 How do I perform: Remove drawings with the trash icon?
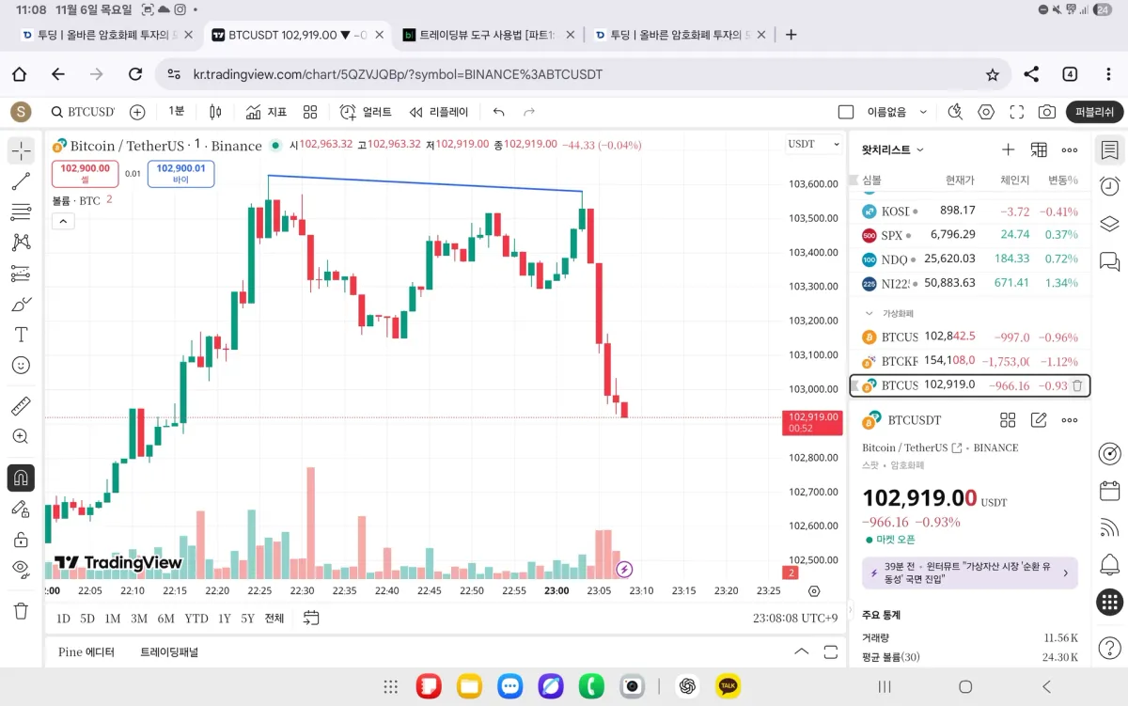(21, 611)
